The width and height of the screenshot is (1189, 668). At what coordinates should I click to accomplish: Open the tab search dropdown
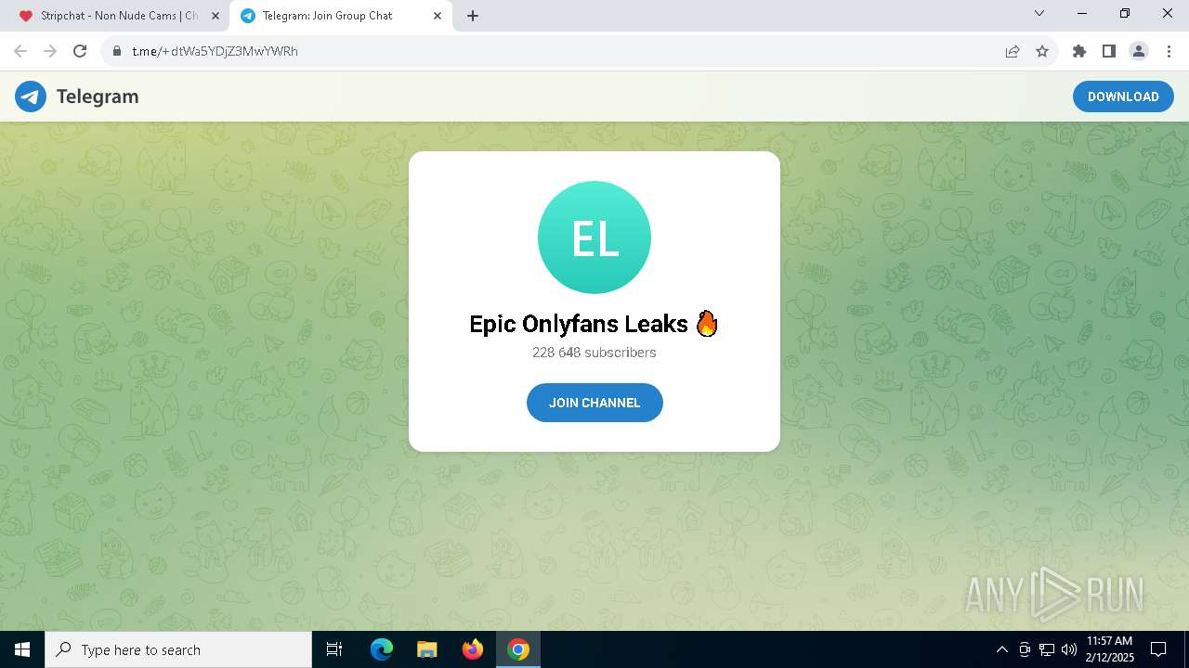1039,14
